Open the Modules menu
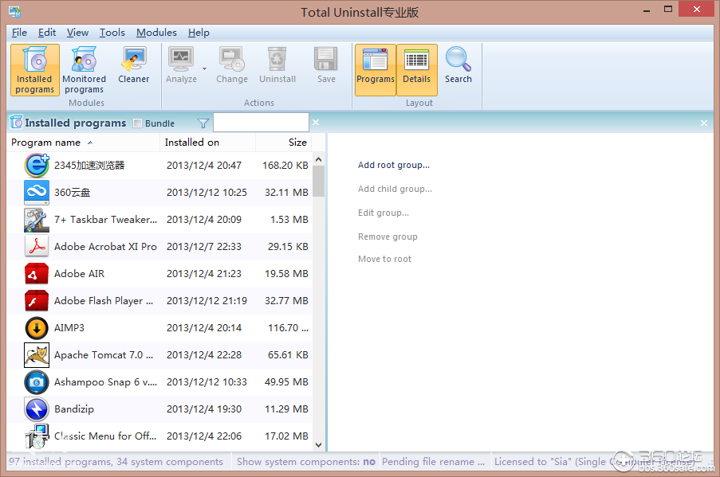 156,33
